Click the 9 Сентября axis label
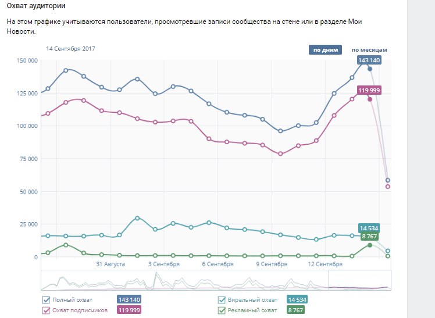The width and height of the screenshot is (435, 318). pos(272,264)
